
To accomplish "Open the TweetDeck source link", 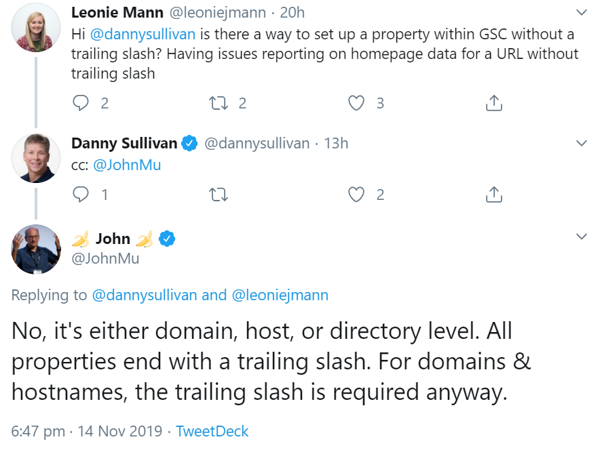I will (212, 431).
